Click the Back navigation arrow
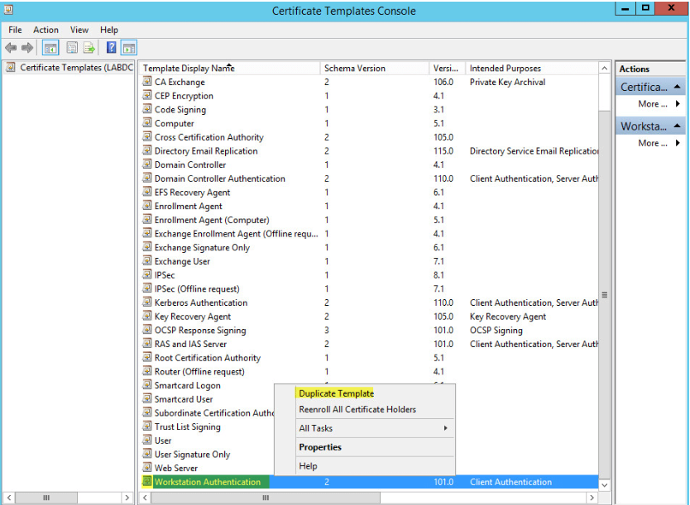 [12, 47]
